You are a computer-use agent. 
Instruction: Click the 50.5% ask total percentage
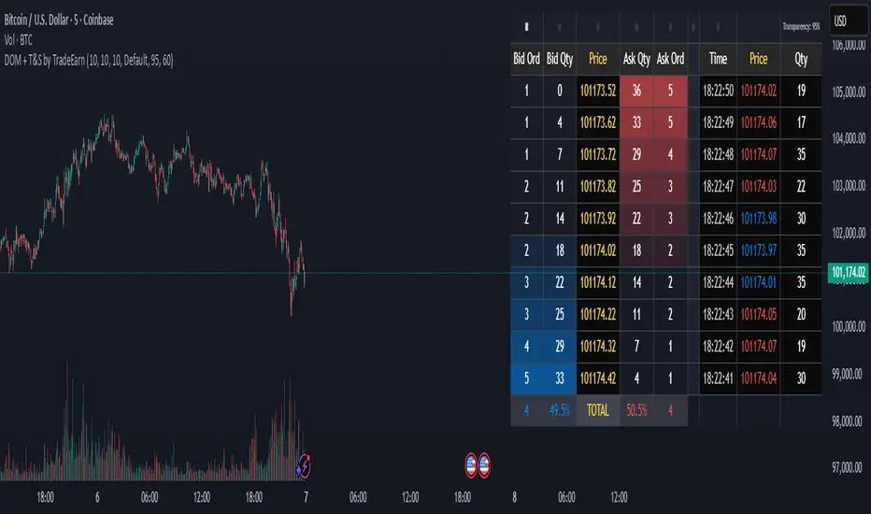coord(635,409)
